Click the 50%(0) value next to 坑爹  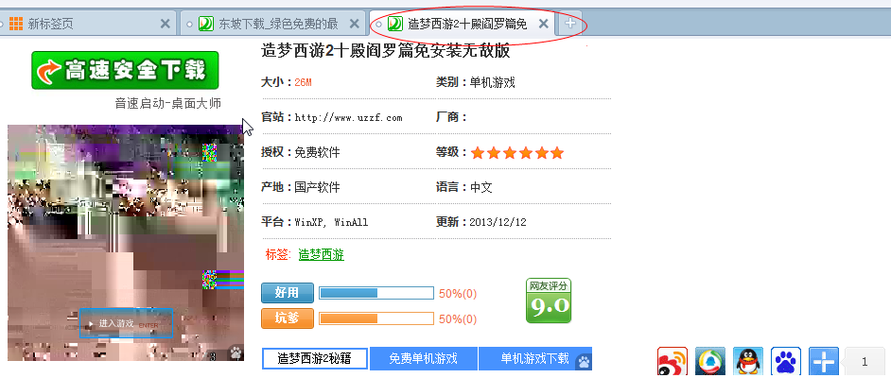tap(458, 319)
